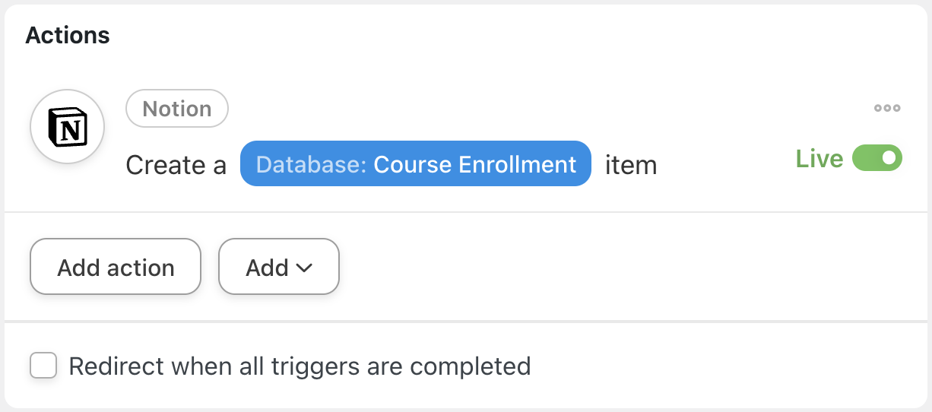Click the Notion logo icon
This screenshot has height=412, width=932.
pos(68,128)
